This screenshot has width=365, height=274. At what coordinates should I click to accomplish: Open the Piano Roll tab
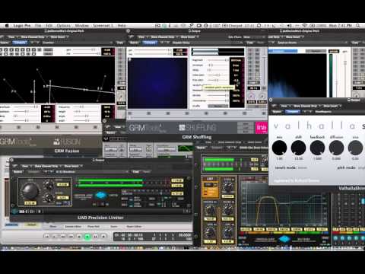point(94,226)
